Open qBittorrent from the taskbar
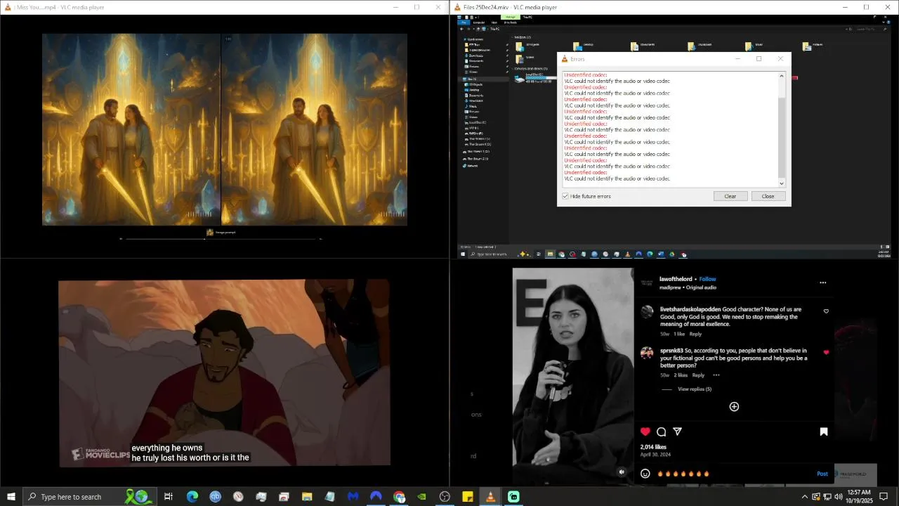899x506 pixels. [215, 497]
